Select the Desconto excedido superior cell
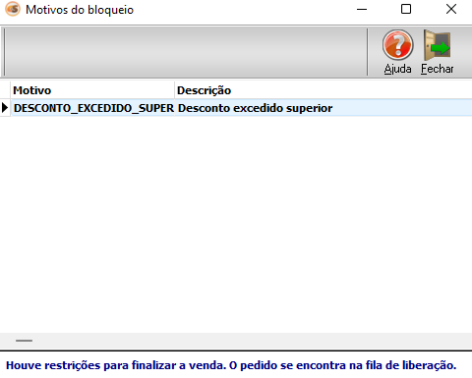The height and width of the screenshot is (378, 472). coord(324,108)
